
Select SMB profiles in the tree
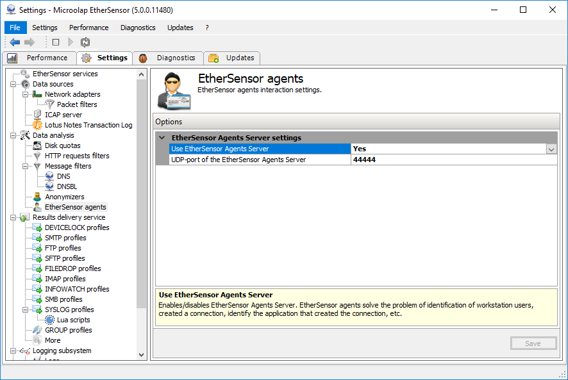(x=63, y=299)
